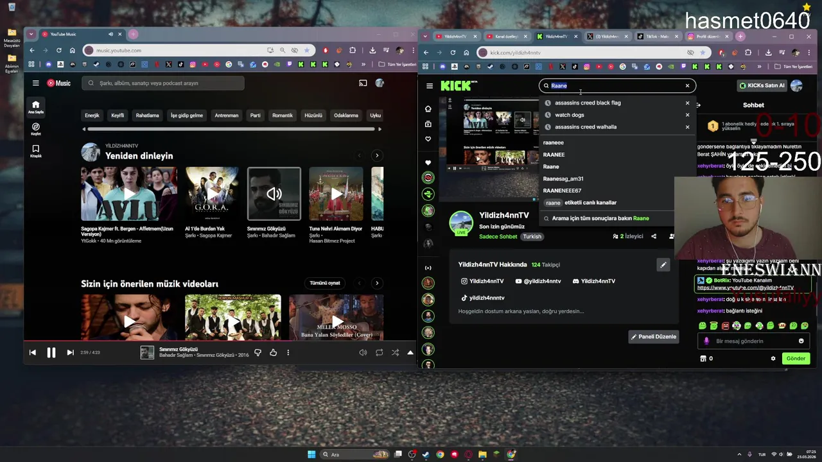The width and height of the screenshot is (822, 462).
Task: Toggle shuffle in YouTube Music player
Action: (395, 352)
